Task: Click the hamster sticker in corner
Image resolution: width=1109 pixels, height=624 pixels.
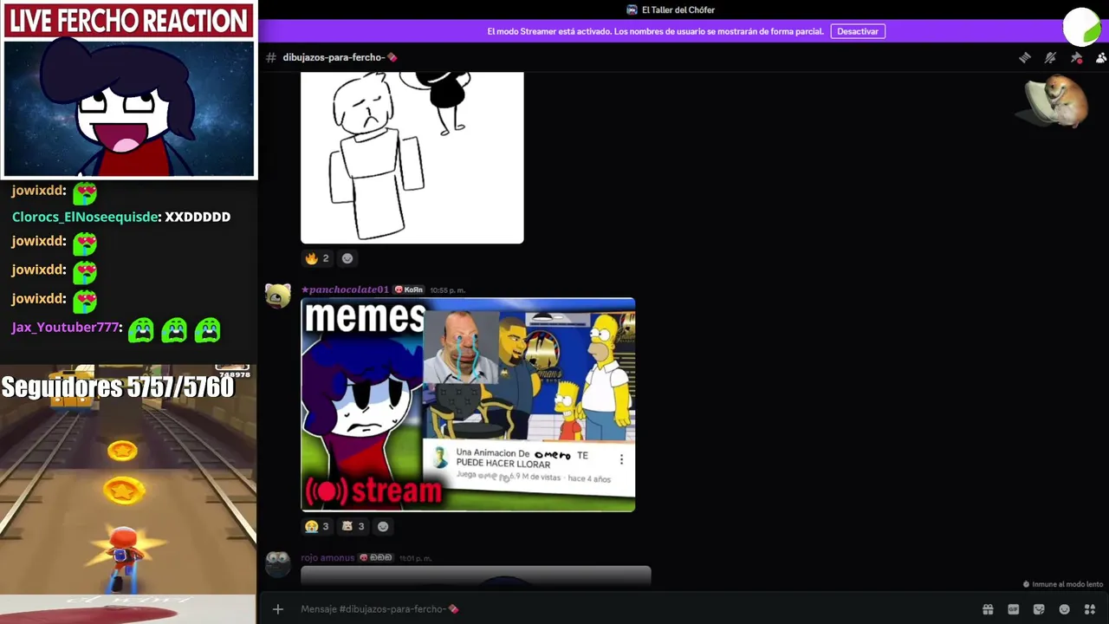Action: coord(1054,102)
